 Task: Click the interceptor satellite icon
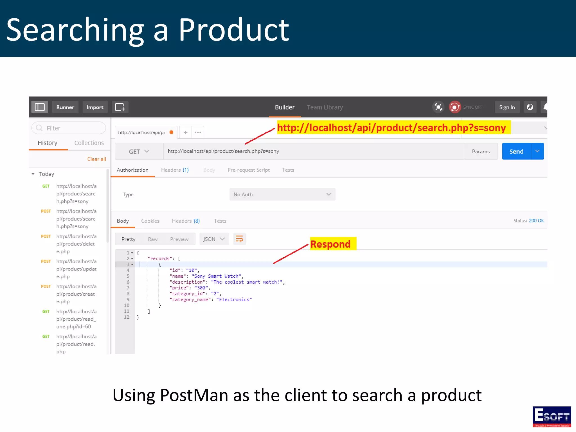[438, 107]
